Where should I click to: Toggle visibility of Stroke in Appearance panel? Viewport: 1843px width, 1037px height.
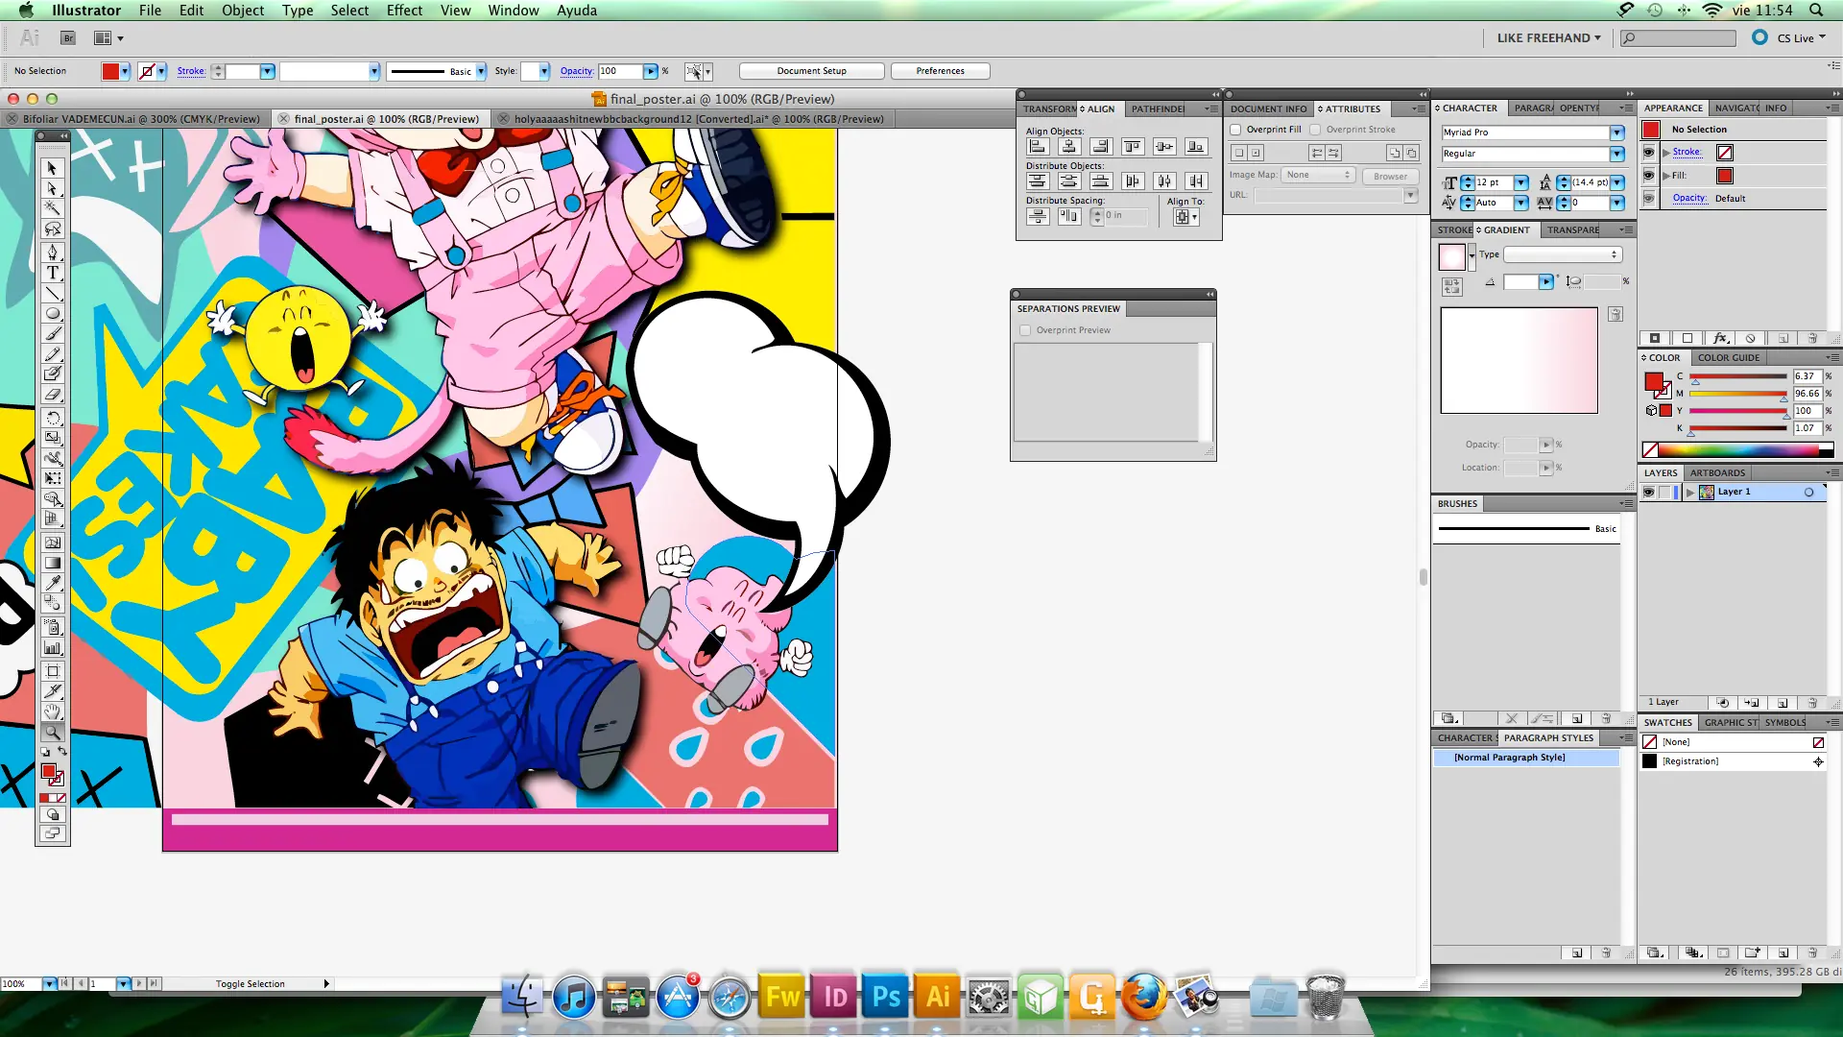[1649, 153]
